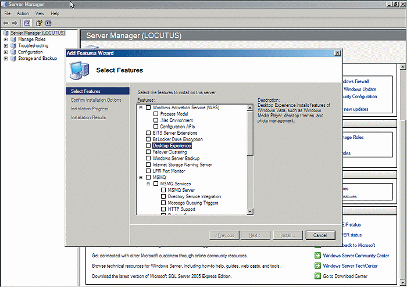Check the .Net Environment checkbox
The image size is (407, 287).
[156, 120]
